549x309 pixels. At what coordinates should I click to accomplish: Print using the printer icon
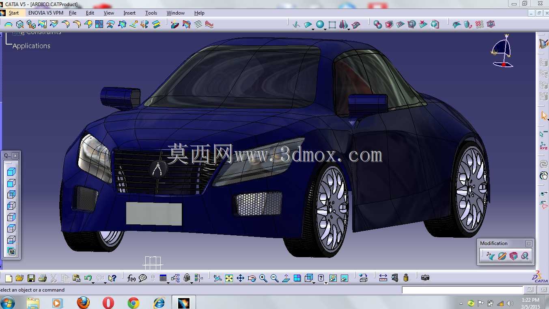click(42, 278)
